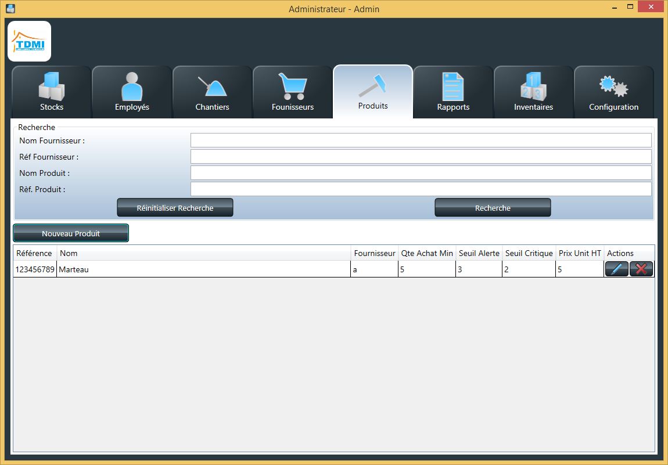Viewport: 668px width, 465px height.
Task: Open the Configuration tab
Action: 613,92
